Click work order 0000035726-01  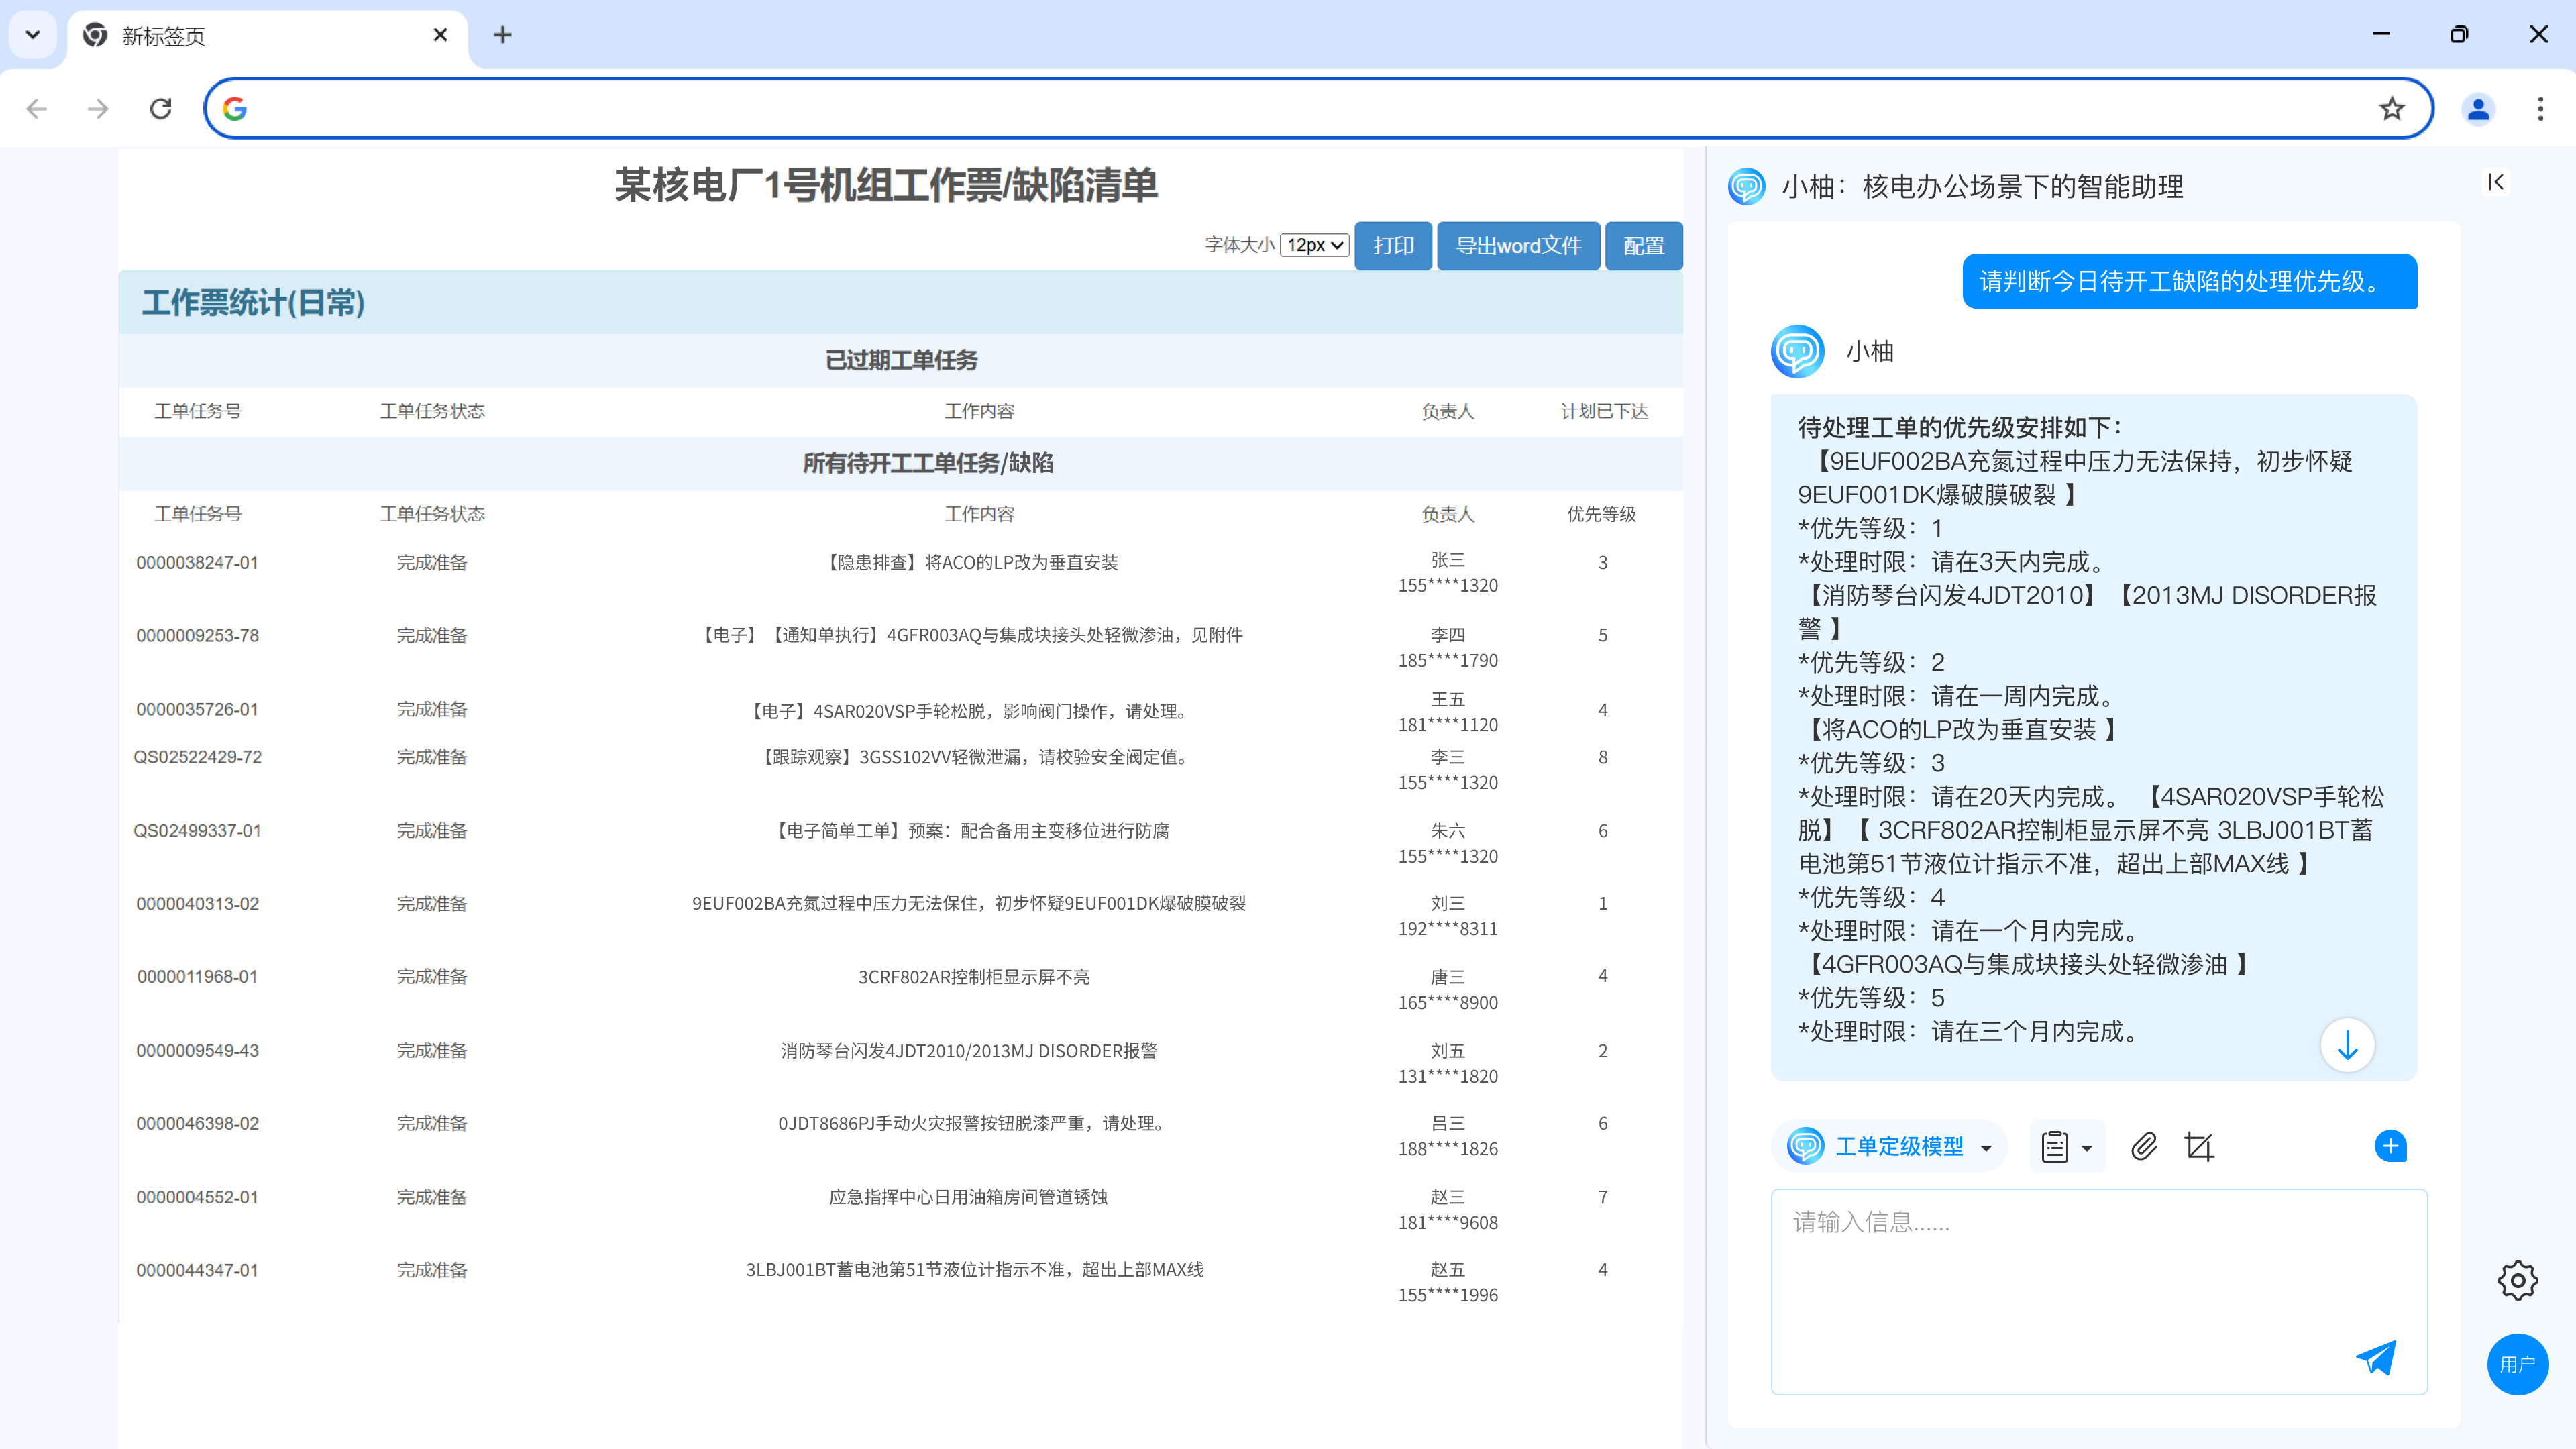click(197, 709)
